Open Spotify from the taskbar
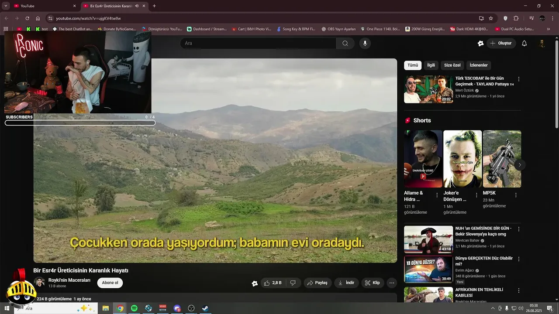This screenshot has width=559, height=314. click(134, 308)
